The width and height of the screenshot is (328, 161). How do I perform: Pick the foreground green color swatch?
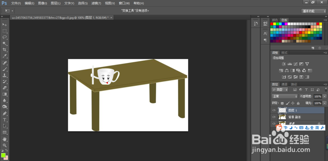pyautogui.click(x=3, y=155)
